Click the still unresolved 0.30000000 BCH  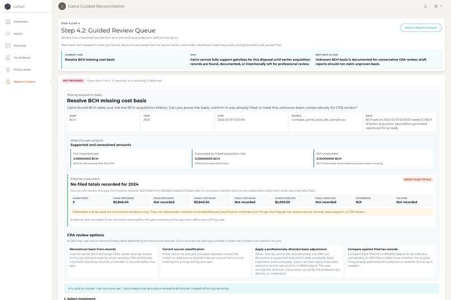[329, 159]
